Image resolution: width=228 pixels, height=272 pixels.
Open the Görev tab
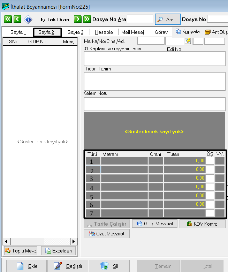click(x=161, y=32)
